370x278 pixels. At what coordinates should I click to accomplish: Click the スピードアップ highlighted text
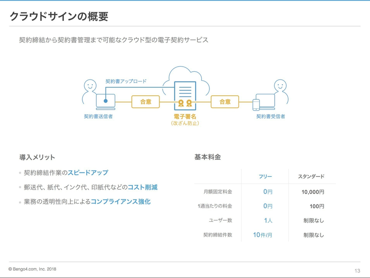pos(88,173)
